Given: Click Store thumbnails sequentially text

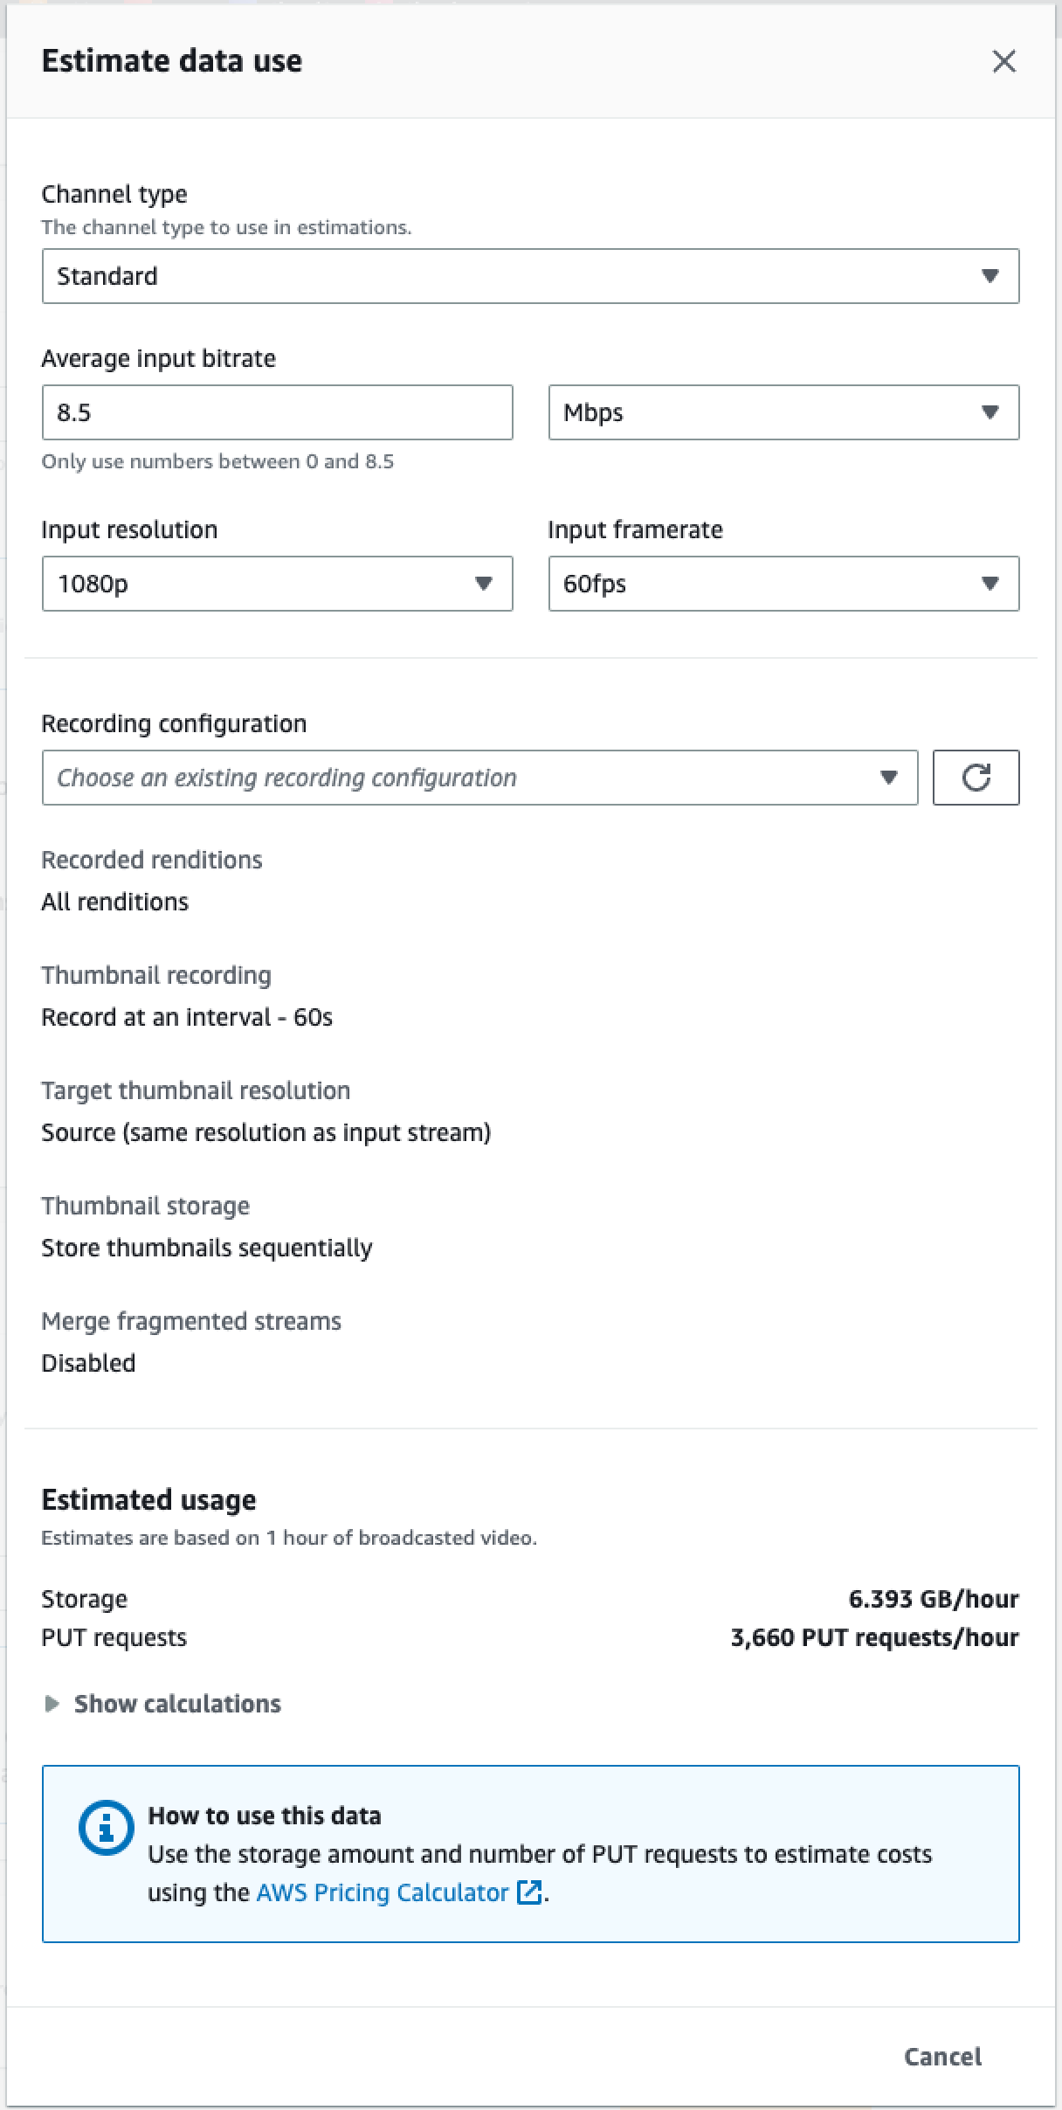Looking at the screenshot, I should coord(207,1248).
